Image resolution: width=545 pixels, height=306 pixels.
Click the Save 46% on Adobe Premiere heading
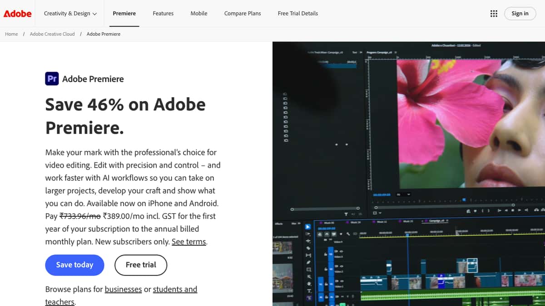[125, 116]
